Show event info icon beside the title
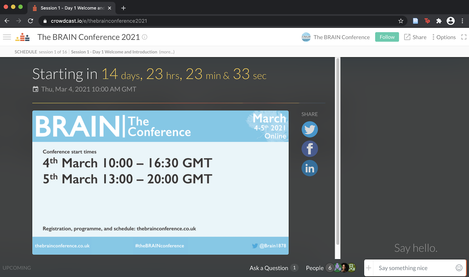Image resolution: width=469 pixels, height=277 pixels. tap(145, 37)
